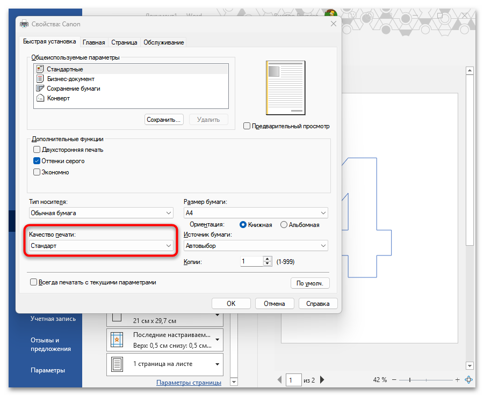This screenshot has height=396, width=484.
Task: Switch to the Главная tab
Action: point(93,42)
